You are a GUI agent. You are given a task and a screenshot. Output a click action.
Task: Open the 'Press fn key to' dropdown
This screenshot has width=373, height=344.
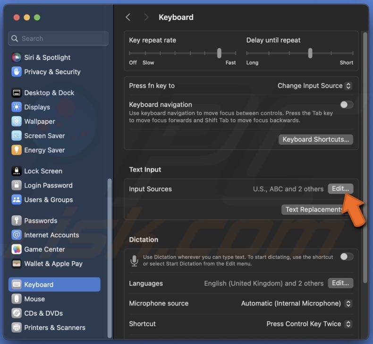tap(314, 86)
